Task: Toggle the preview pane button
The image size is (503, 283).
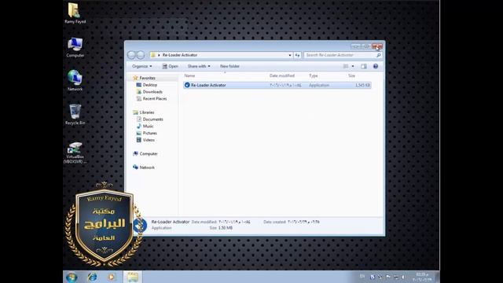Action: [x=363, y=66]
